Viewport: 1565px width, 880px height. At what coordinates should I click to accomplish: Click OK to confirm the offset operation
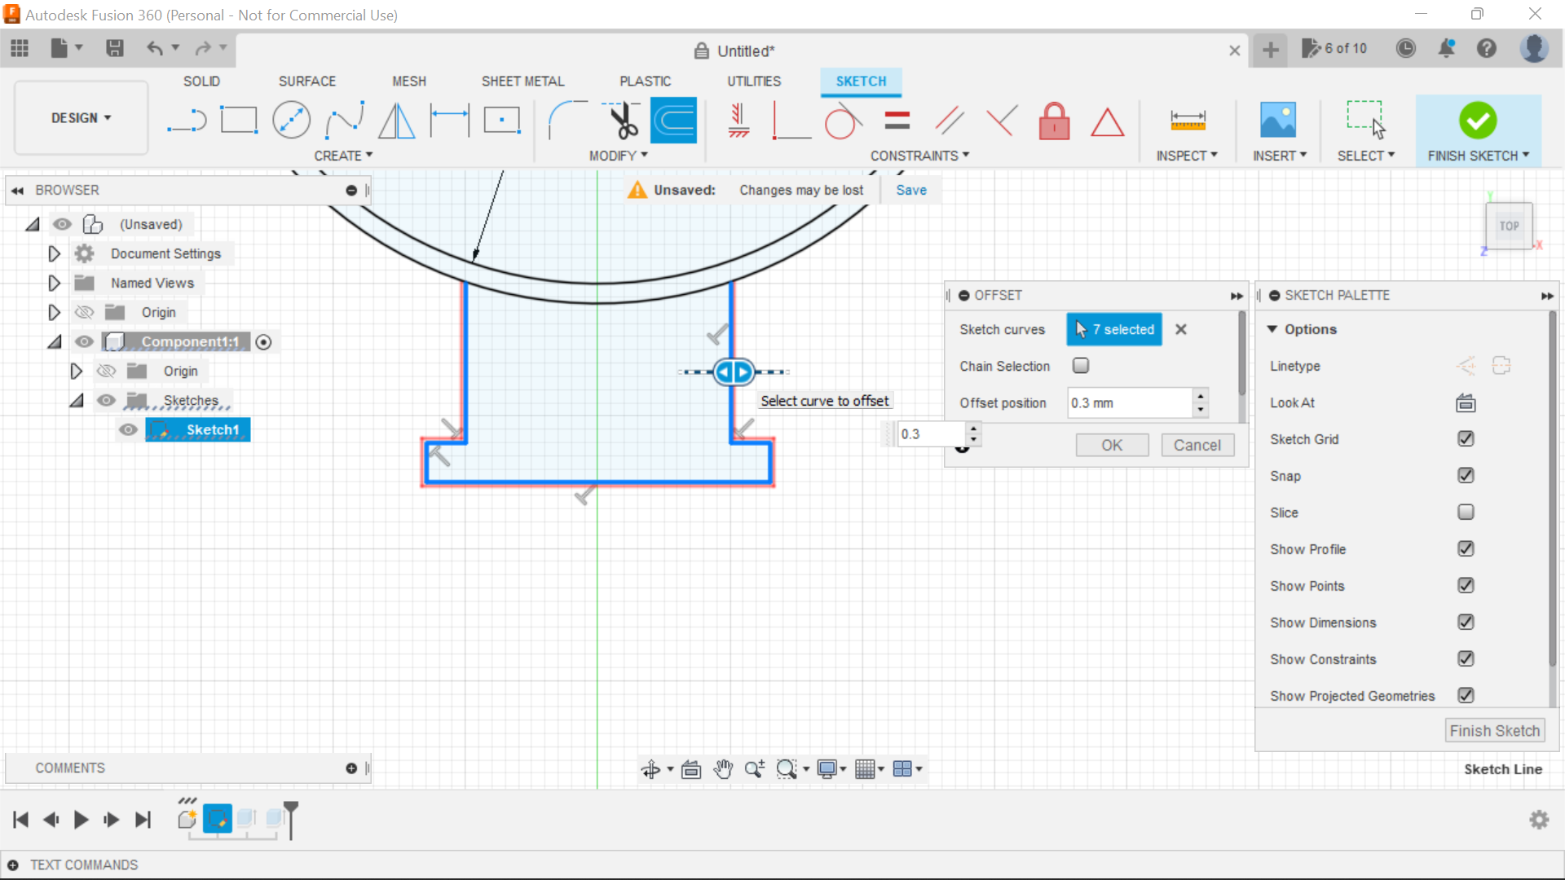1112,445
